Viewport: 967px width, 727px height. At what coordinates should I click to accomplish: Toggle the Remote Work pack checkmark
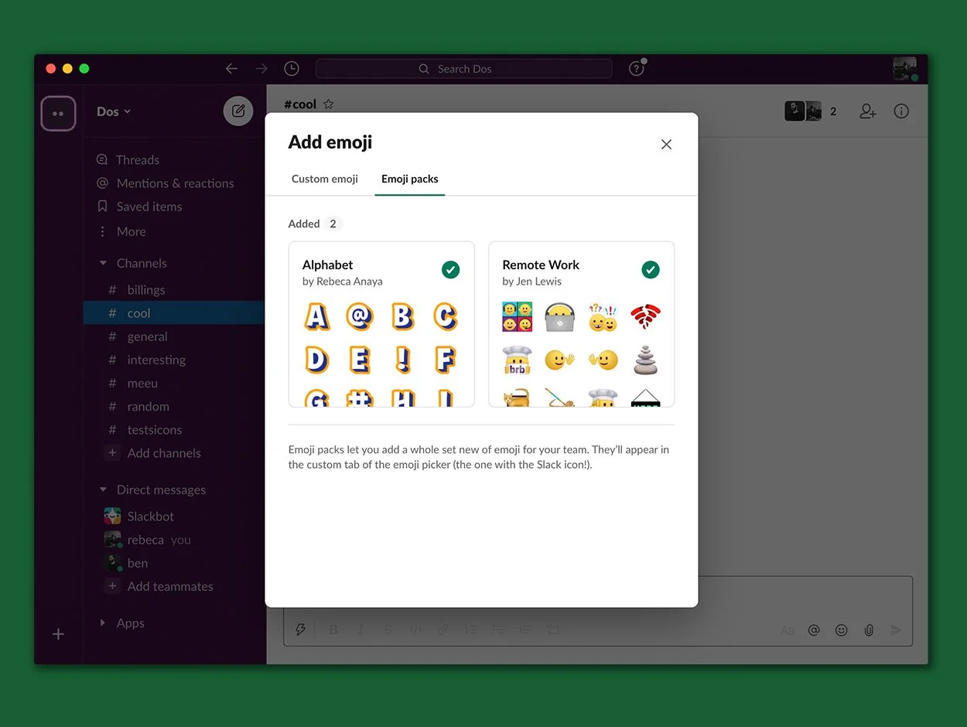tap(651, 270)
